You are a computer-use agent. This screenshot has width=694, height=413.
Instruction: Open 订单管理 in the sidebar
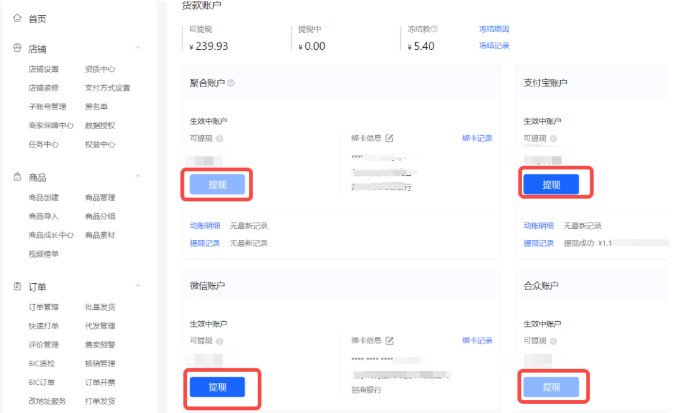pos(43,307)
